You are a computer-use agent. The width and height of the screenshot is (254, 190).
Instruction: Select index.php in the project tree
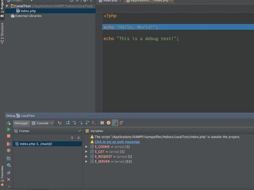click(x=28, y=11)
